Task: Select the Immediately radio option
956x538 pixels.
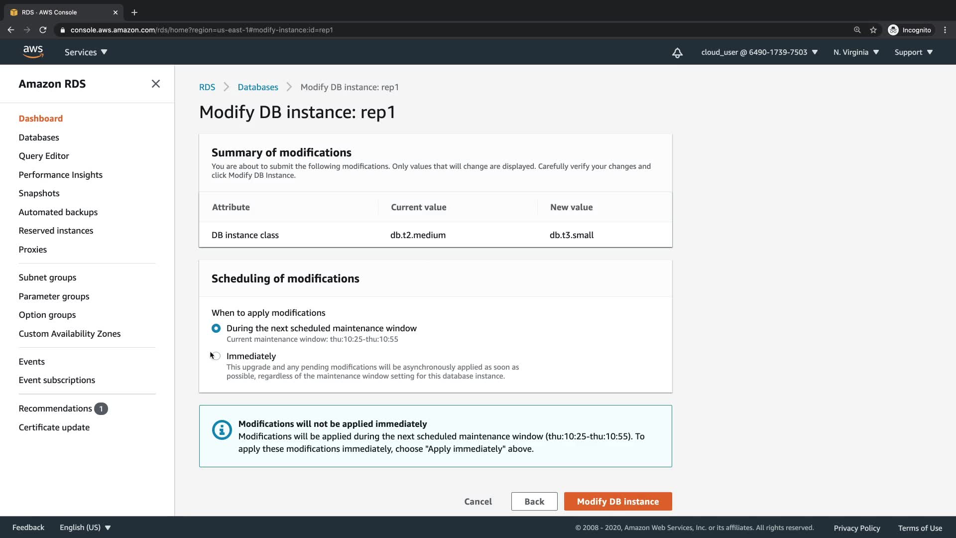Action: tap(216, 356)
